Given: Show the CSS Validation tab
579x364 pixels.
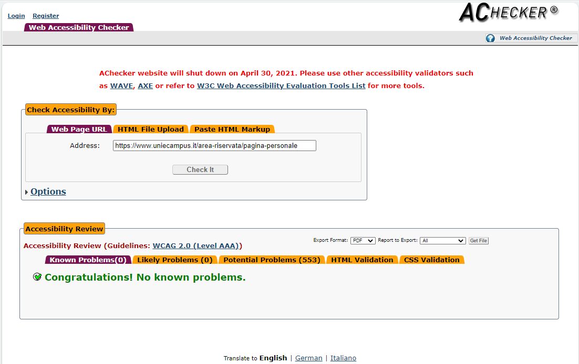Looking at the screenshot, I should tap(431, 260).
